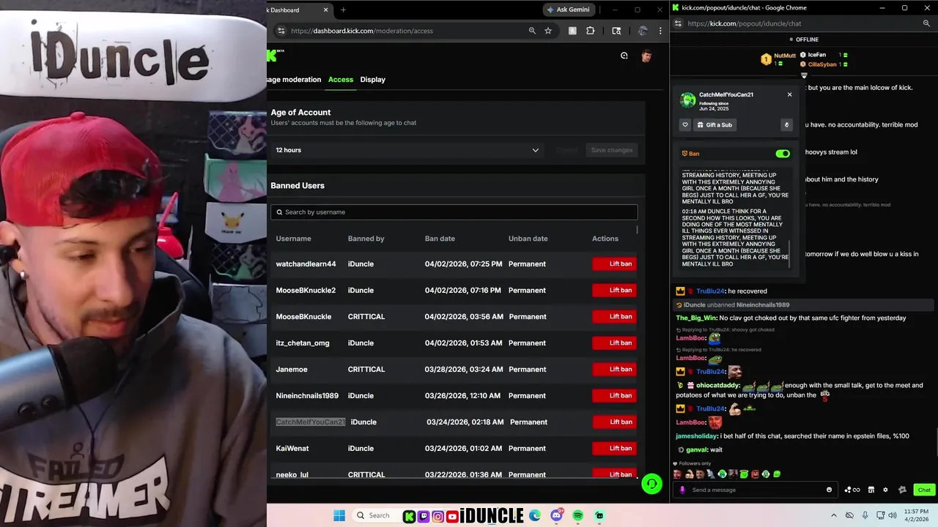Click the Twitch icon on the taskbar

click(424, 516)
